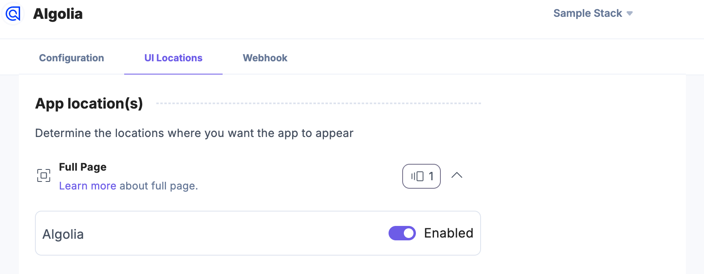Click the Full Page location icon
The height and width of the screenshot is (274, 704).
[44, 175]
